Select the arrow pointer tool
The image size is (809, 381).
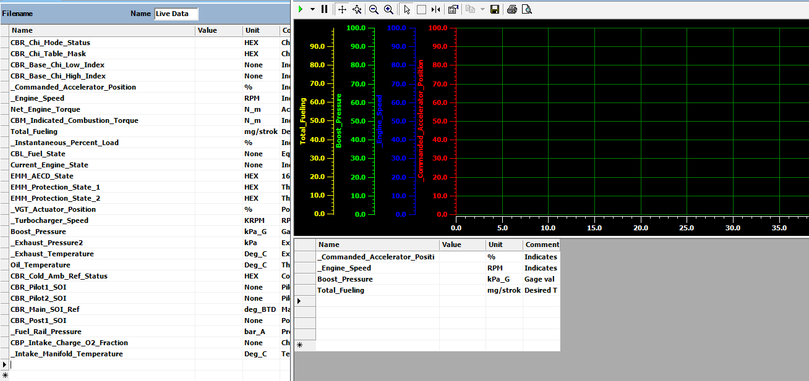point(406,9)
